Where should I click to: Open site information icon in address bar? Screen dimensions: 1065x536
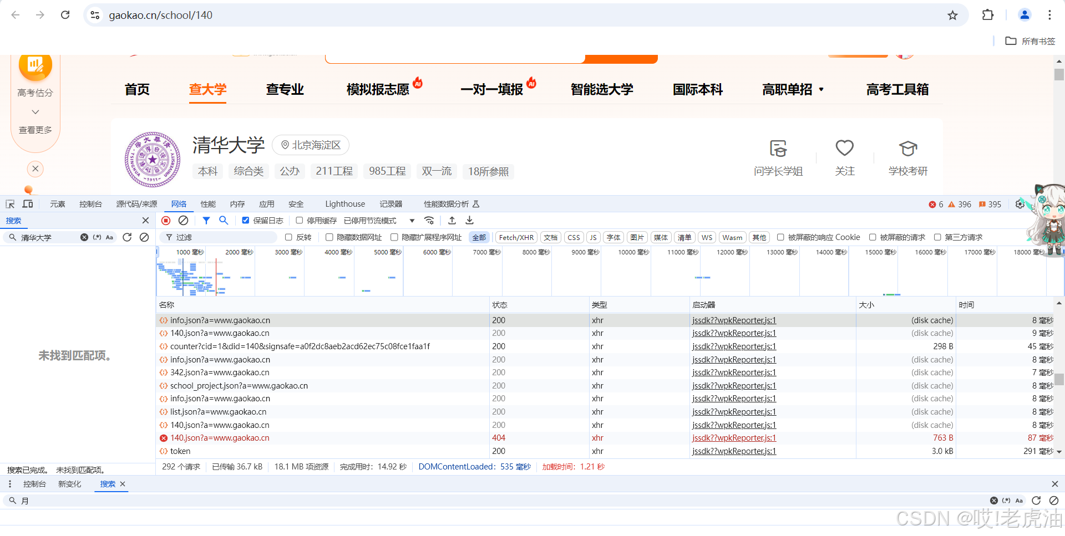(95, 15)
